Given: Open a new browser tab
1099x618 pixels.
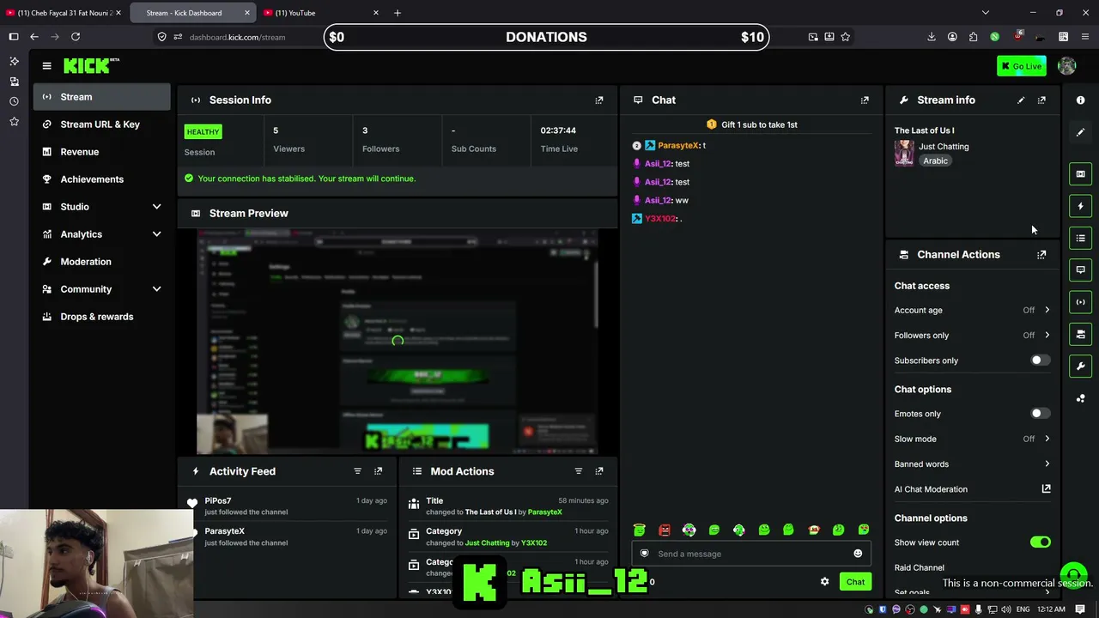Looking at the screenshot, I should [397, 13].
